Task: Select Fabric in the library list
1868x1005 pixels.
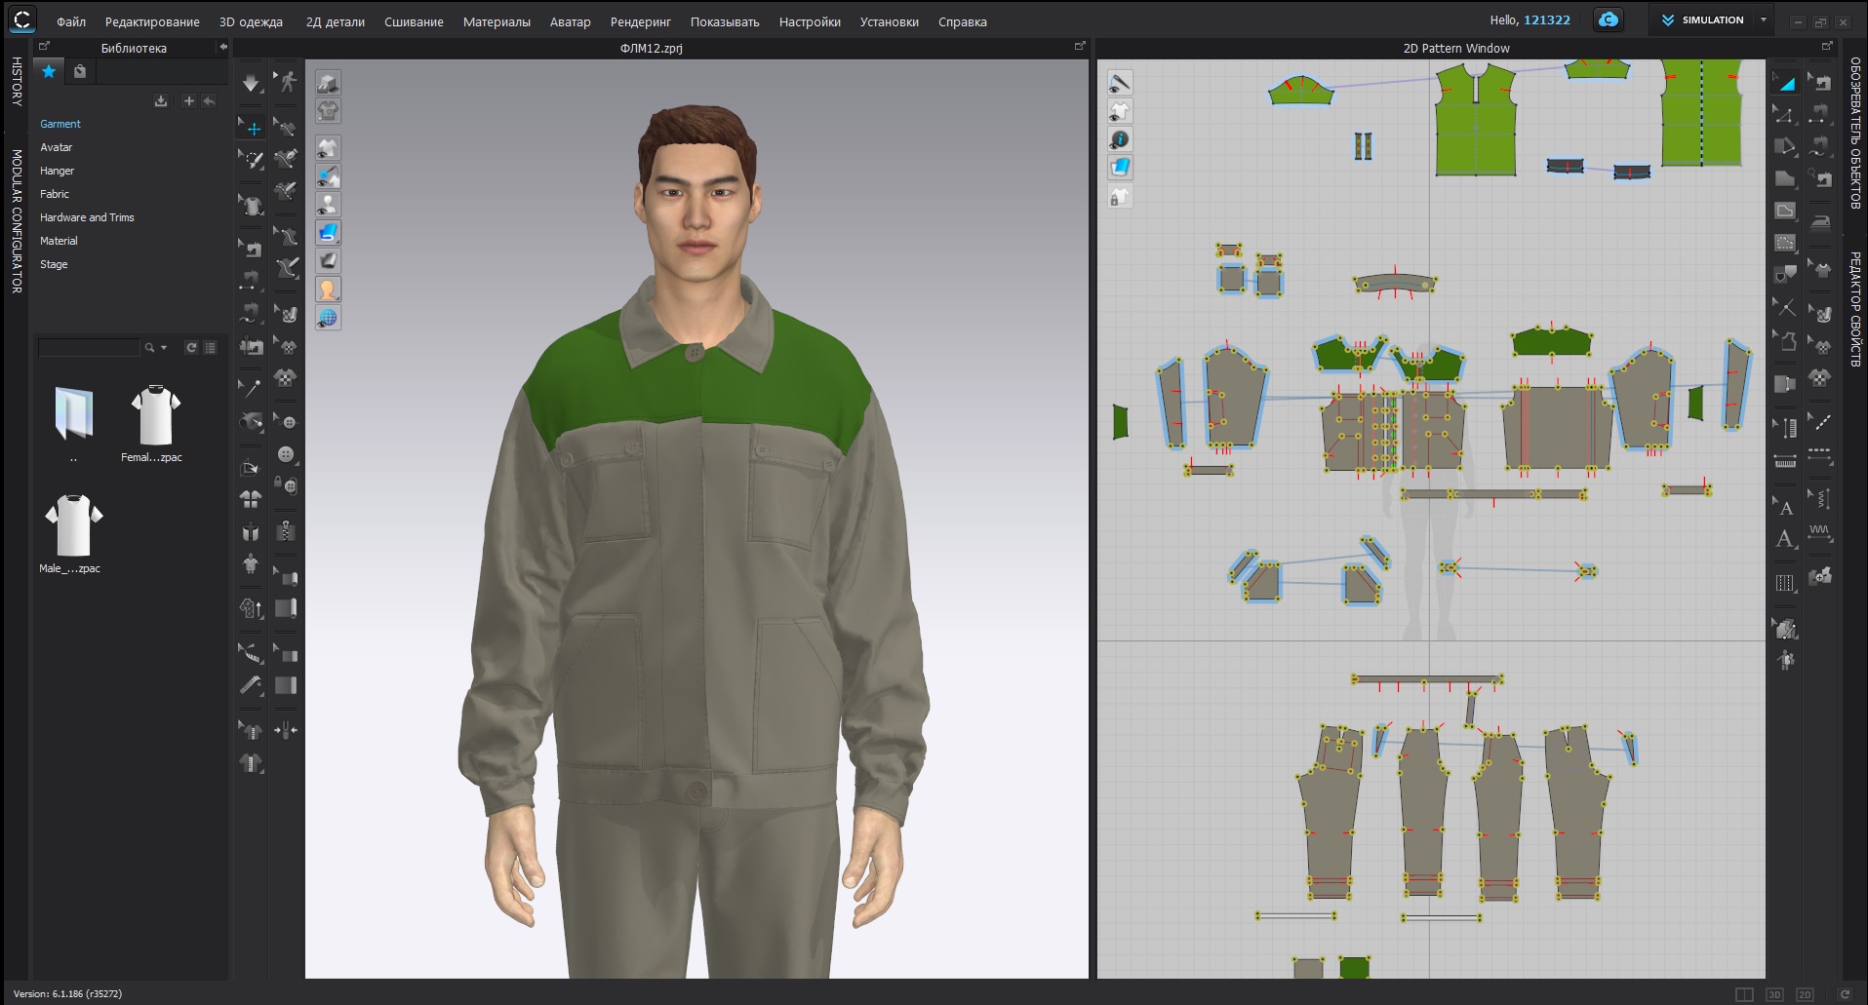Action: point(55,194)
